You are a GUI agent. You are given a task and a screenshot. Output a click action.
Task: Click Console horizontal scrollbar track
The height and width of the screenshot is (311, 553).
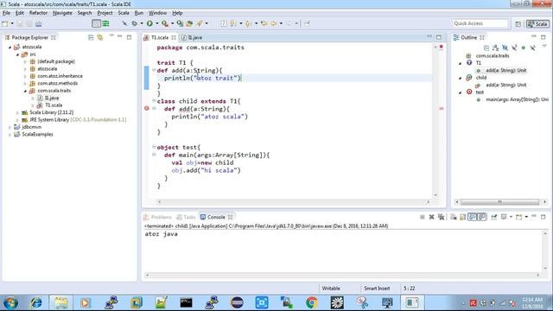tap(342, 275)
